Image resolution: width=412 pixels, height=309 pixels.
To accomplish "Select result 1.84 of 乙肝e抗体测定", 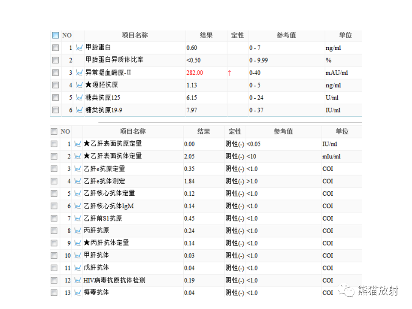I will pos(189,181).
